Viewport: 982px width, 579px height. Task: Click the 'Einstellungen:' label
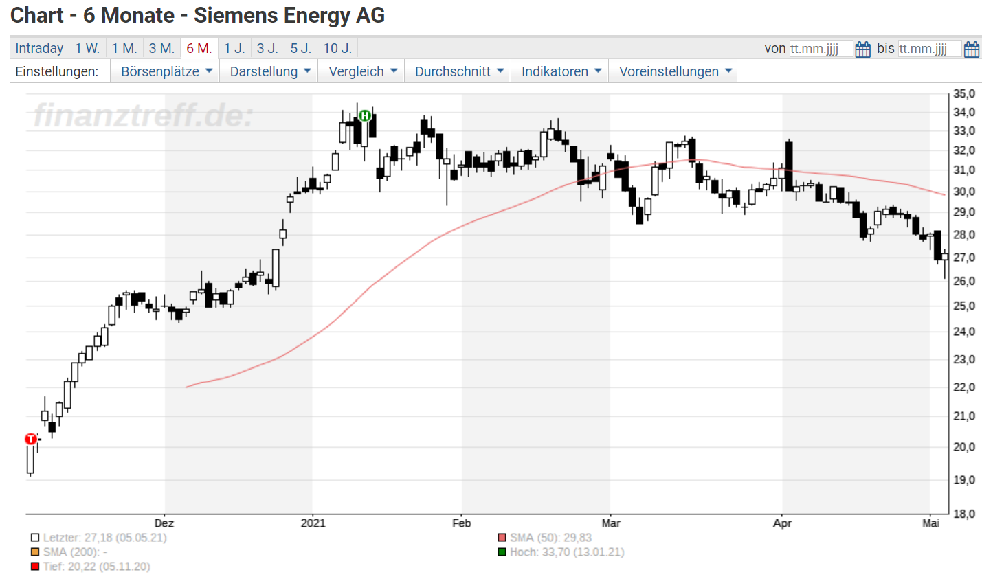57,71
